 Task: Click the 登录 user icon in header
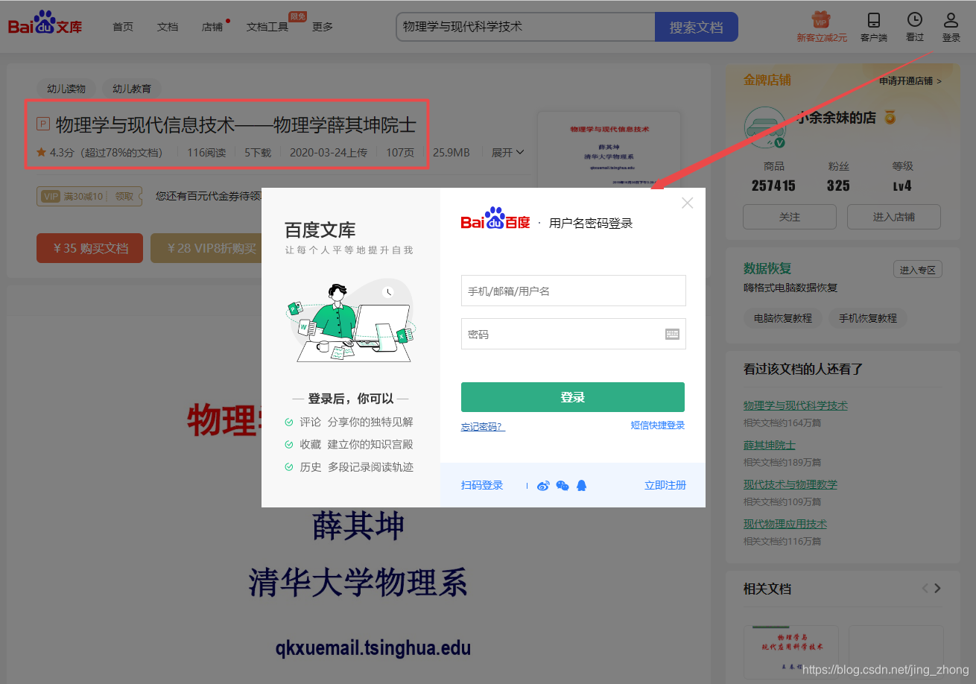point(951,20)
